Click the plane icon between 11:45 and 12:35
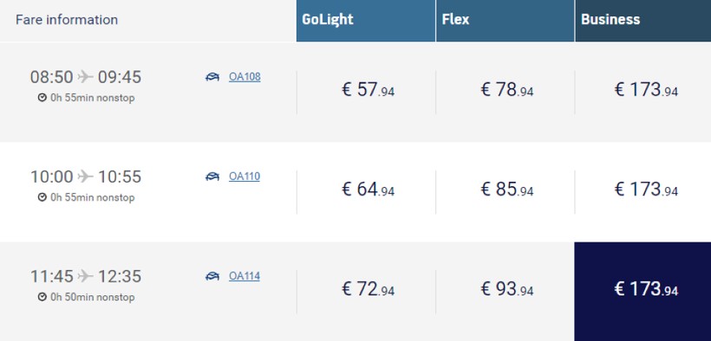The height and width of the screenshot is (341, 711). click(x=85, y=276)
